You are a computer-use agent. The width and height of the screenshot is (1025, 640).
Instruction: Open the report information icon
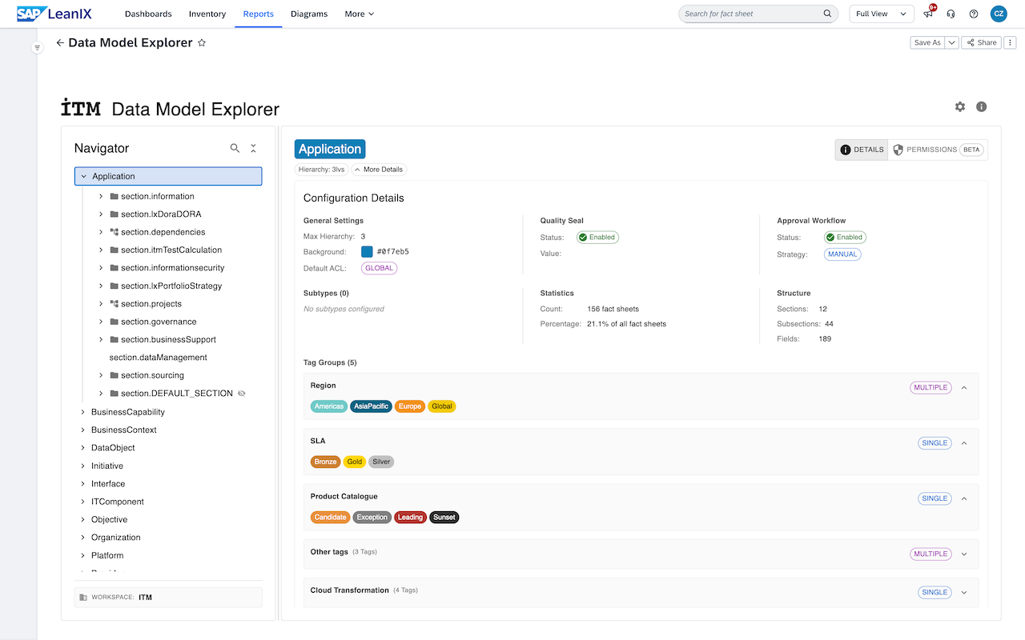click(x=981, y=106)
